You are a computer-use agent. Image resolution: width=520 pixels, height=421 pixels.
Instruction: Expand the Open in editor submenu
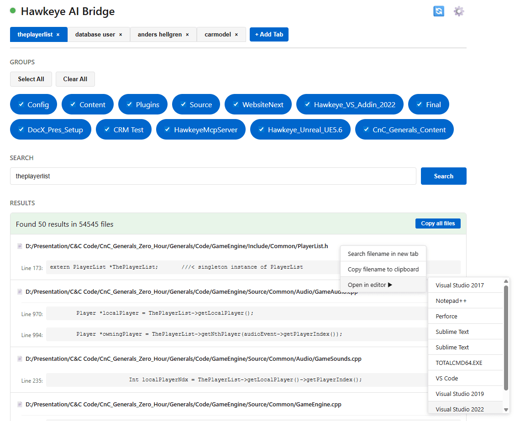[x=383, y=285]
